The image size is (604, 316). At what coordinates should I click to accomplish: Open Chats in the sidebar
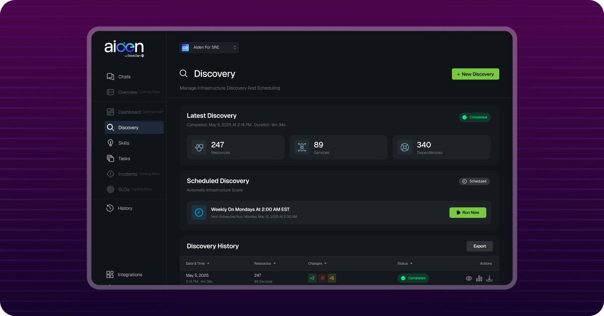click(124, 77)
